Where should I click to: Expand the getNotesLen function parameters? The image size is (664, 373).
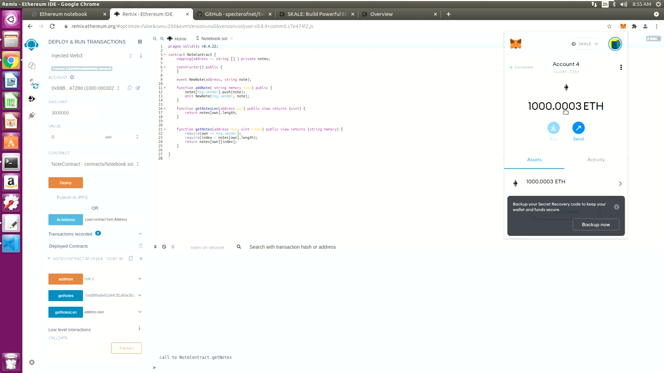(140, 312)
